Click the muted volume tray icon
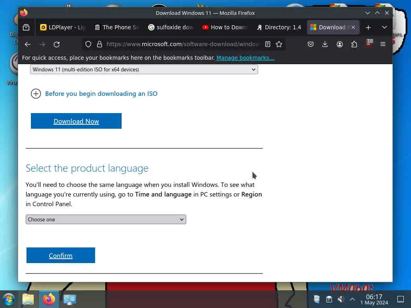 (341, 299)
